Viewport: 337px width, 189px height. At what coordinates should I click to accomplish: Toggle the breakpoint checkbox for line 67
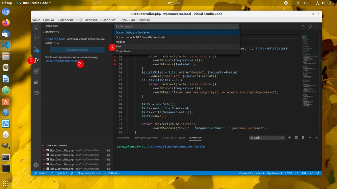point(48,164)
